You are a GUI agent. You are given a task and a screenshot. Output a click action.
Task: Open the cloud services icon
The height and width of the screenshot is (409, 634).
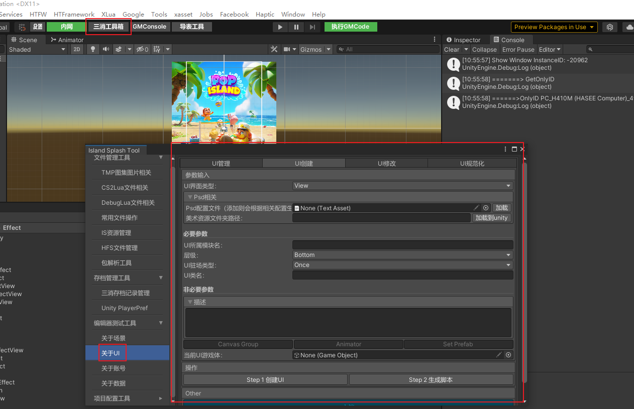[x=628, y=27]
